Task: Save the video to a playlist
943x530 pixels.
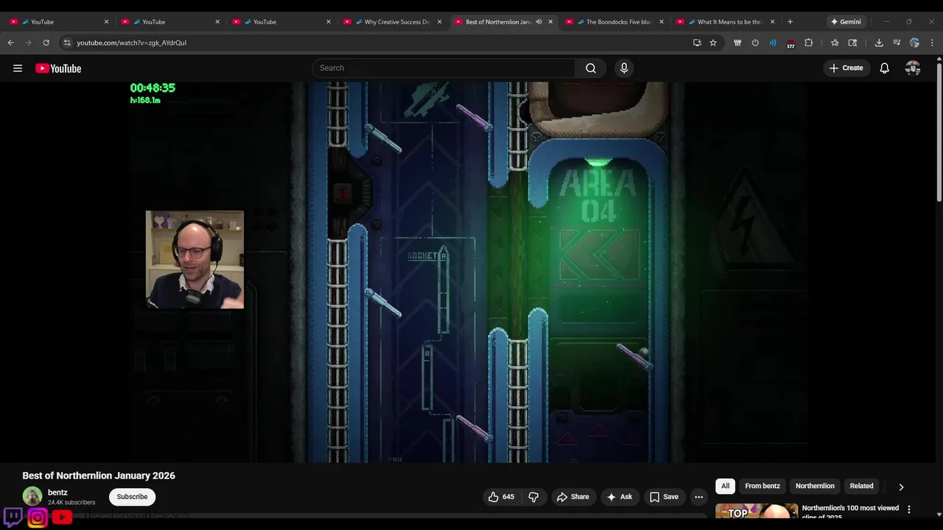Action: click(663, 497)
